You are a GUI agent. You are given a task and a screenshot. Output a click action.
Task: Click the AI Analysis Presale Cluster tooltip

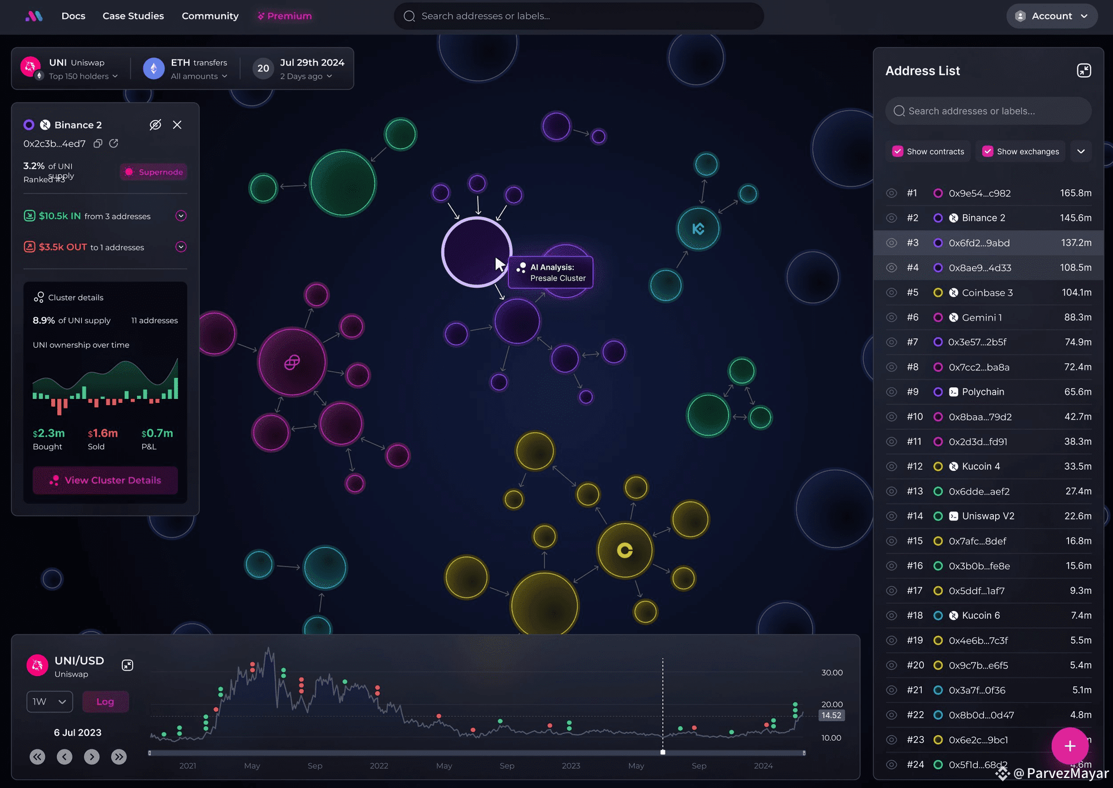pos(550,273)
